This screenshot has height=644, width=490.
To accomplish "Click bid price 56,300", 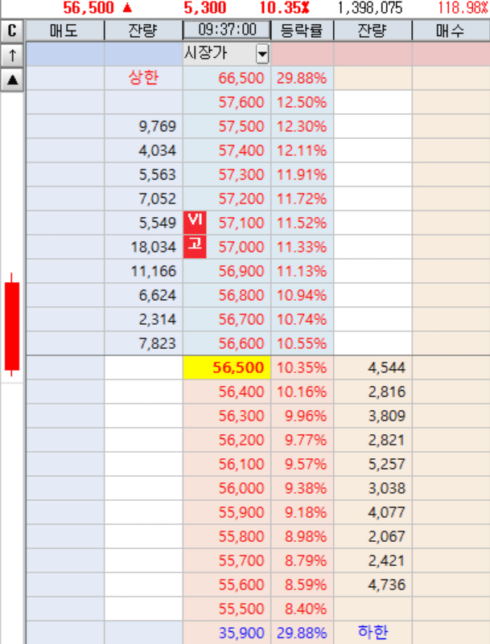I will pyautogui.click(x=227, y=416).
